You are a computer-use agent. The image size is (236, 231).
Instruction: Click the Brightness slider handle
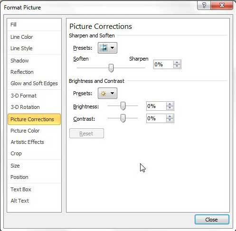point(123,106)
